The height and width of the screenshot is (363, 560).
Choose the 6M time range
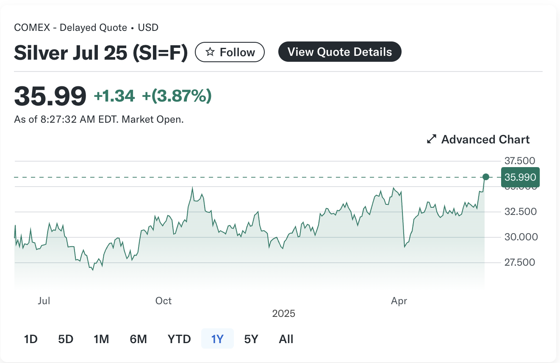(x=138, y=339)
